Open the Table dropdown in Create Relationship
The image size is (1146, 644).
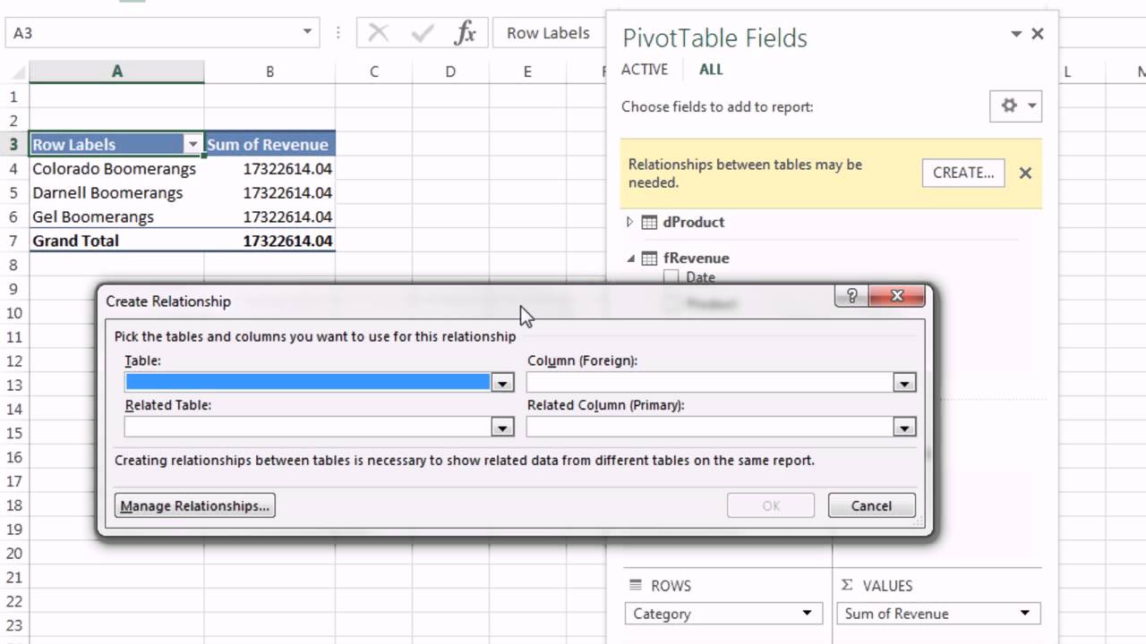(503, 383)
